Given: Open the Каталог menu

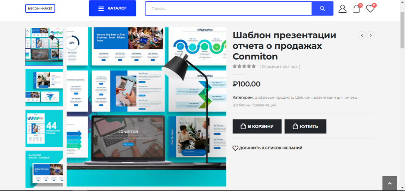Looking at the screenshot, I should pos(112,8).
